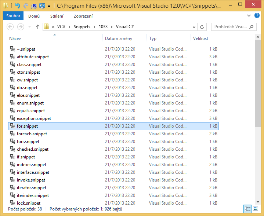The width and height of the screenshot is (264, 216).
Task: Select the attribute.snippet file icon
Action: pos(12,57)
